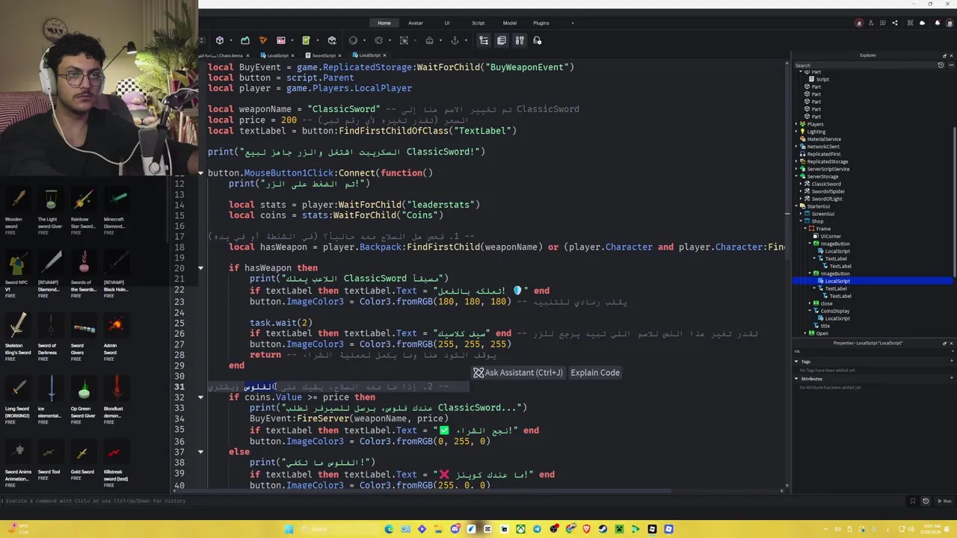Click the Anchor toolbar icon
957x538 pixels.
(x=455, y=40)
